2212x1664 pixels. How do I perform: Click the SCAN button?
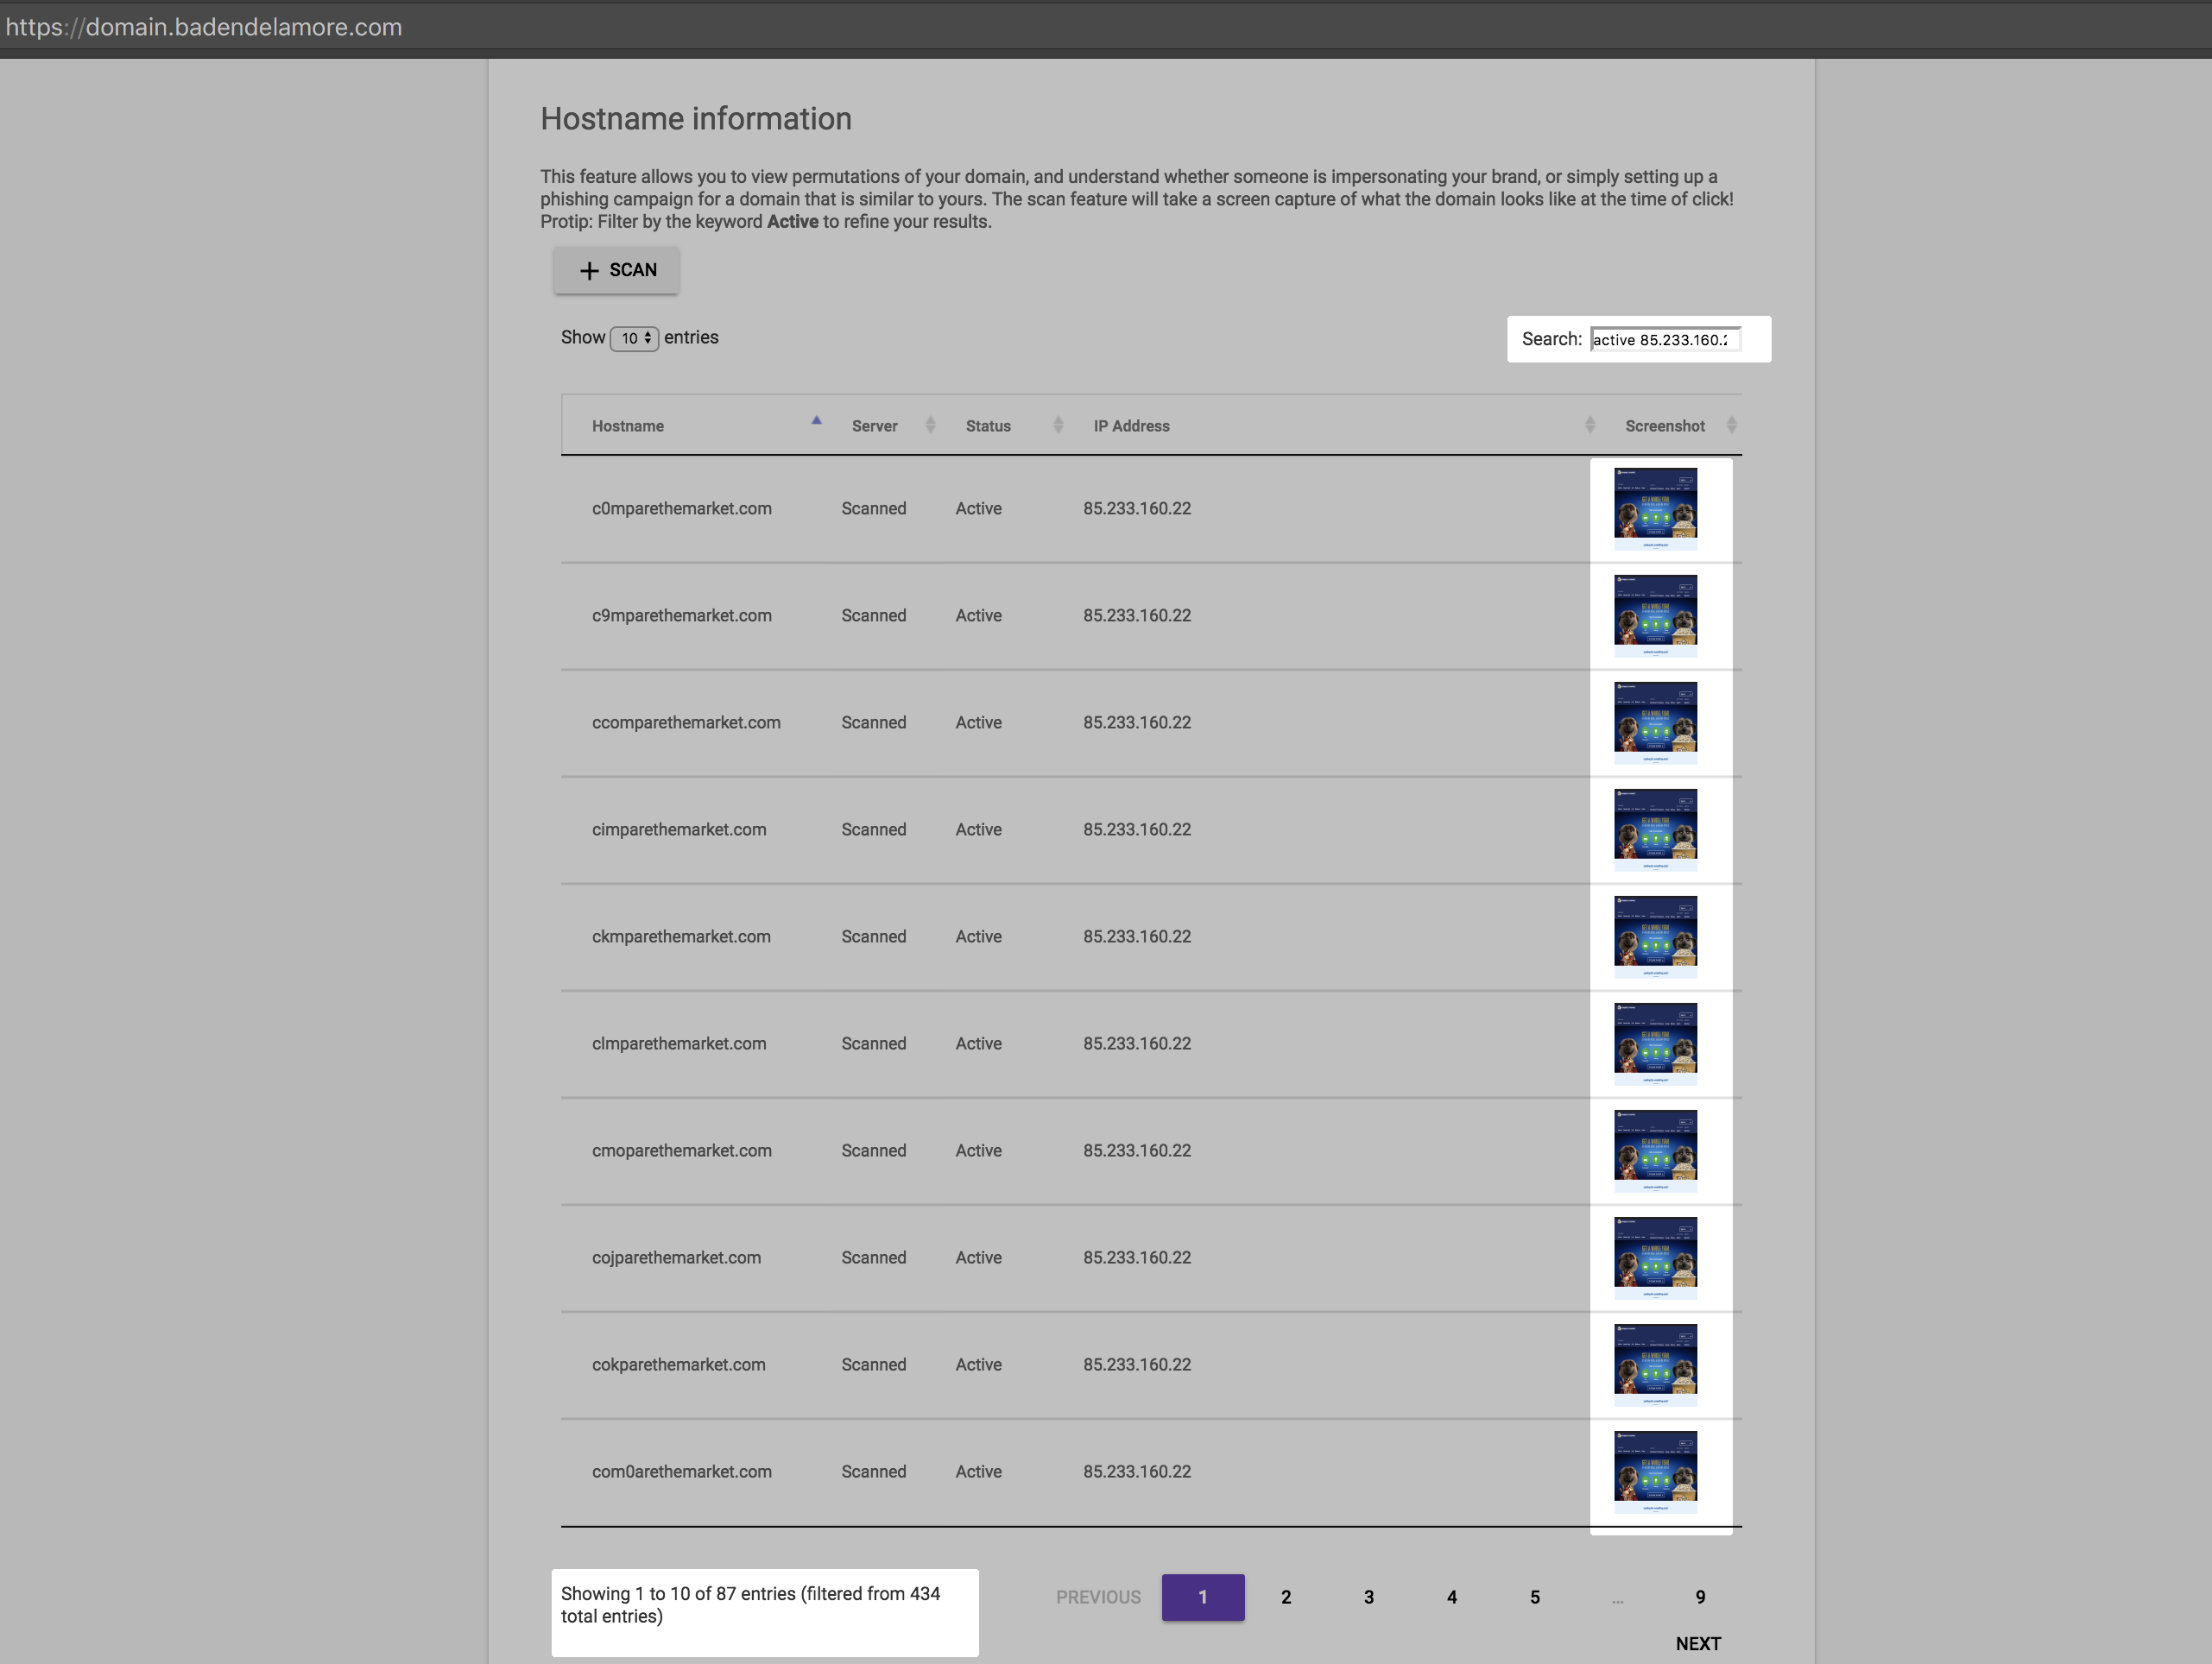pyautogui.click(x=616, y=271)
